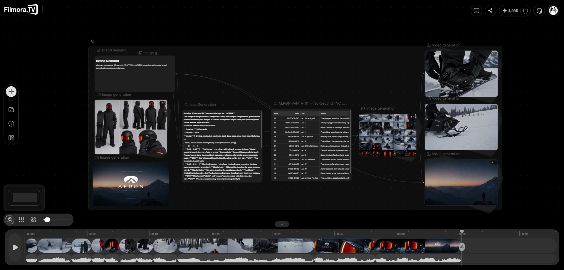Open the storyboard image grid thumbnail
564x270 pixels.
coord(388,135)
